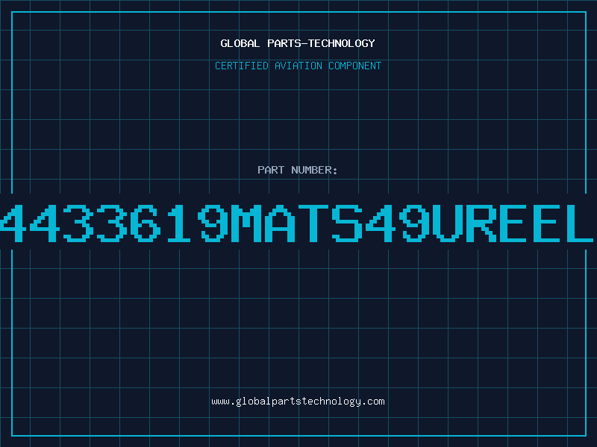Open the www.globalpartstechnology.com link
Viewport: 597px width, 447px height.
click(x=298, y=402)
